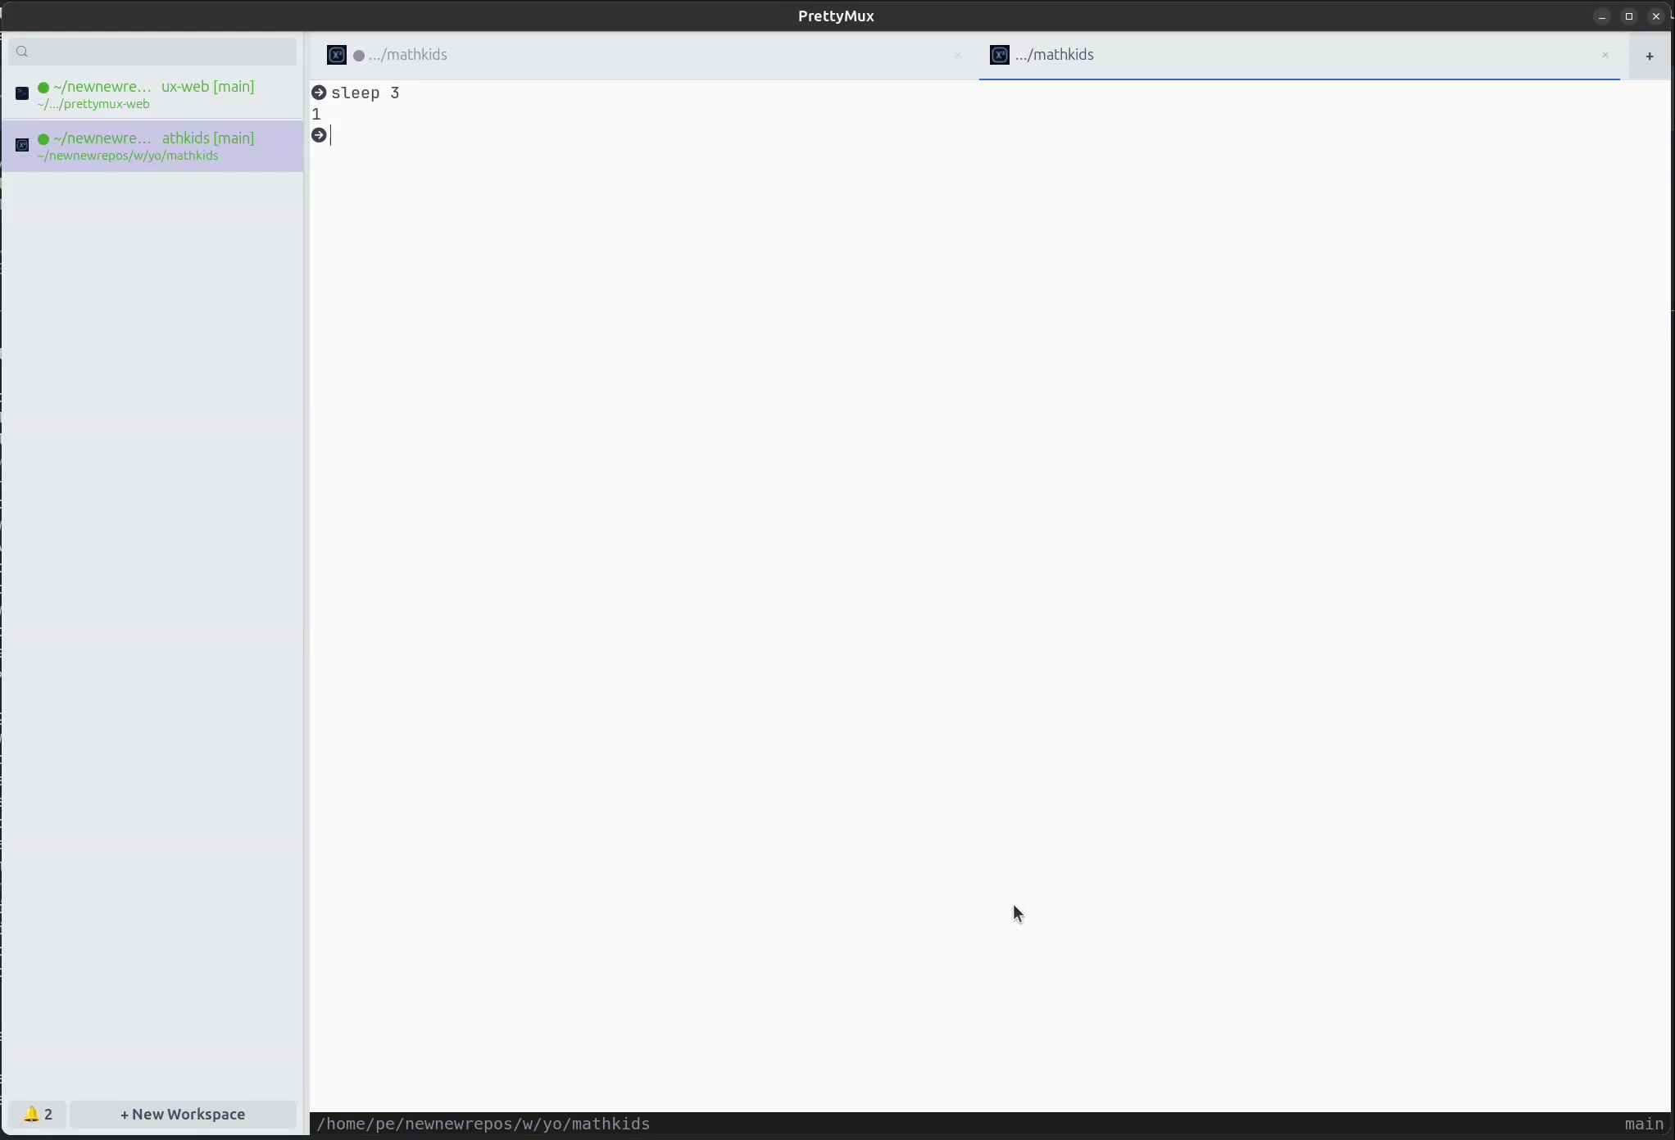
Task: Create a New Workspace
Action: click(183, 1115)
